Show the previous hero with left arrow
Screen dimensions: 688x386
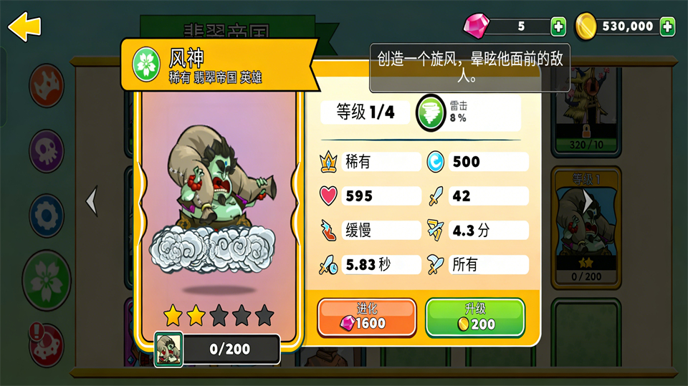(x=91, y=201)
